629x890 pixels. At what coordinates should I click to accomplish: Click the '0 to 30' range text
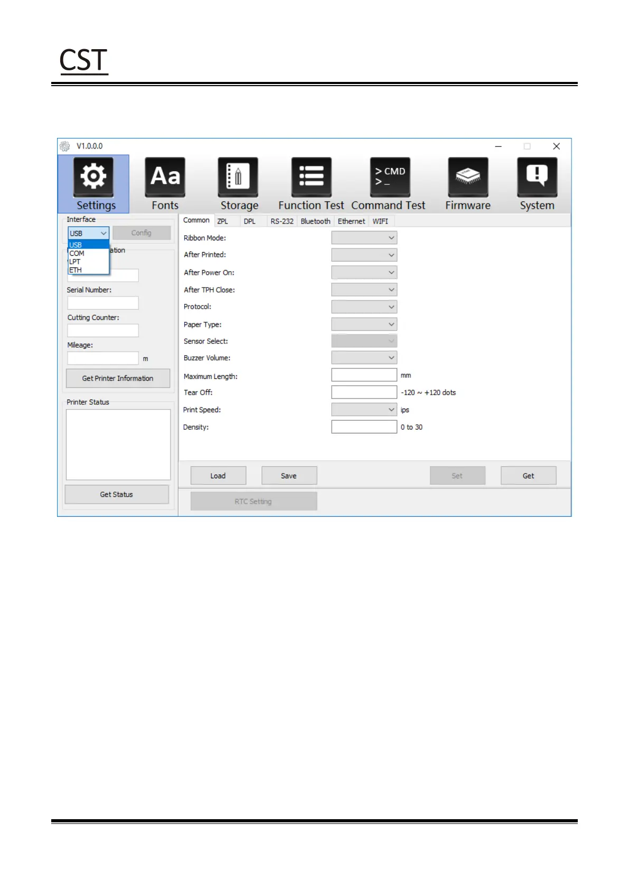tap(411, 427)
